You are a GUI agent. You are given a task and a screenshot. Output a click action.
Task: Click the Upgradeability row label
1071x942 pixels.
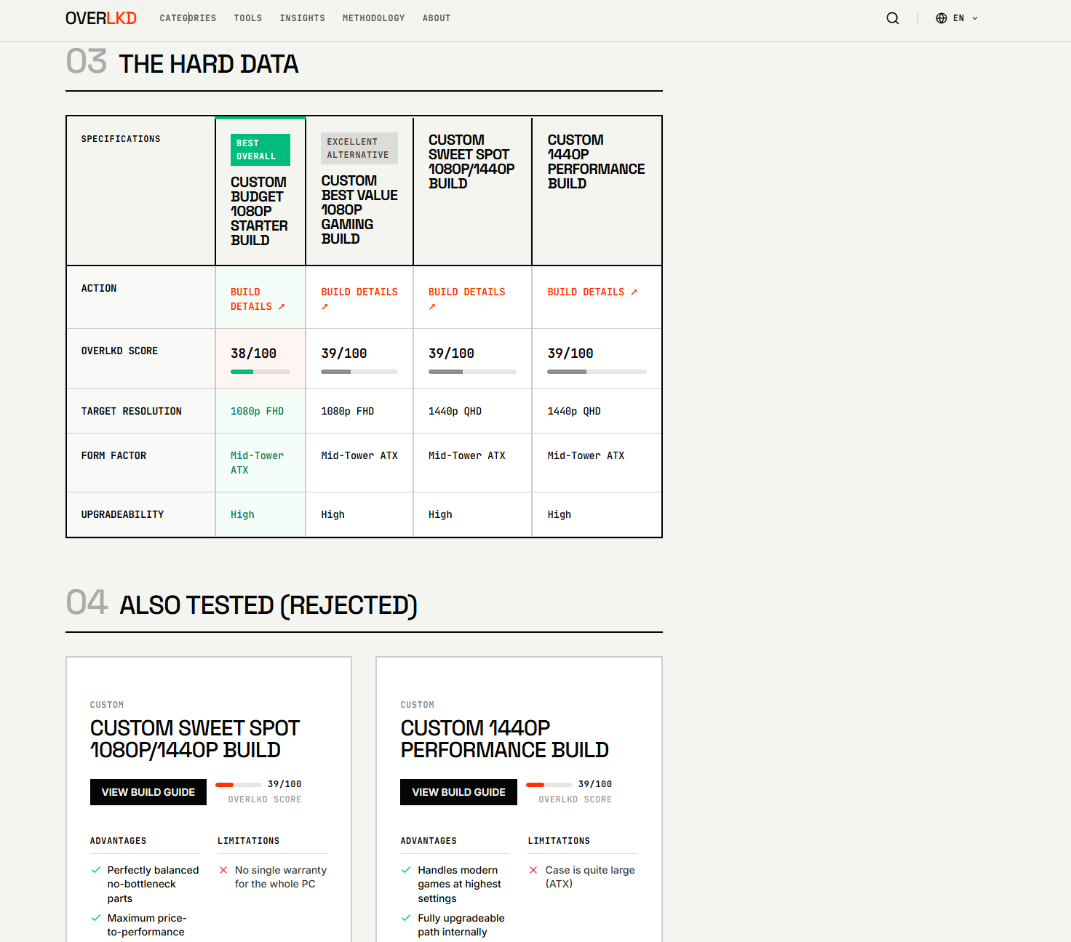[x=122, y=514]
